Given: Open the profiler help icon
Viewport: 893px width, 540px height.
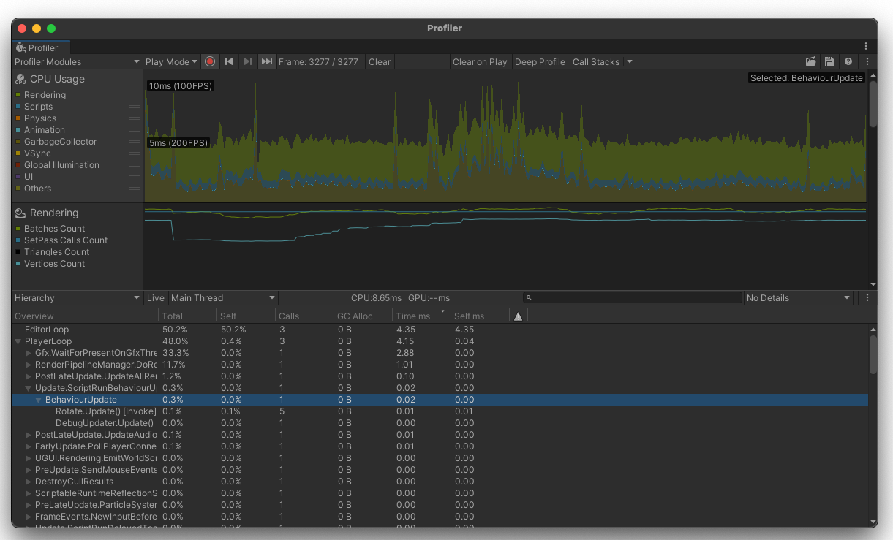Looking at the screenshot, I should point(848,62).
